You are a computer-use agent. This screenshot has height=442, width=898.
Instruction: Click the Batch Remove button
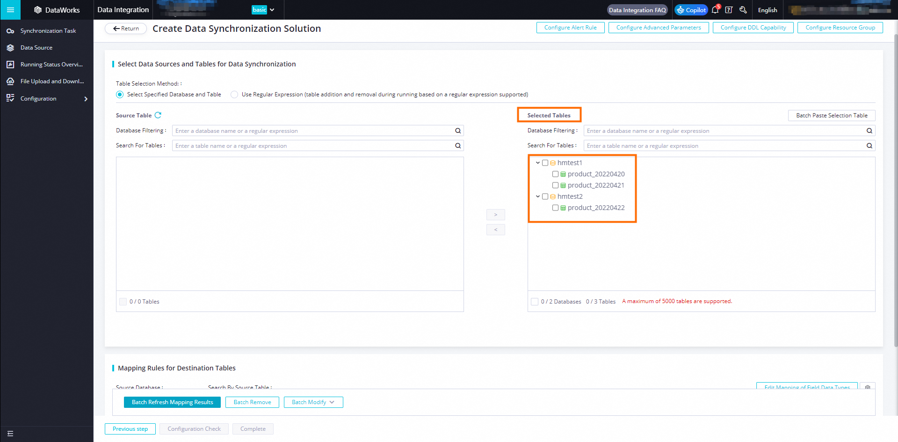(252, 402)
